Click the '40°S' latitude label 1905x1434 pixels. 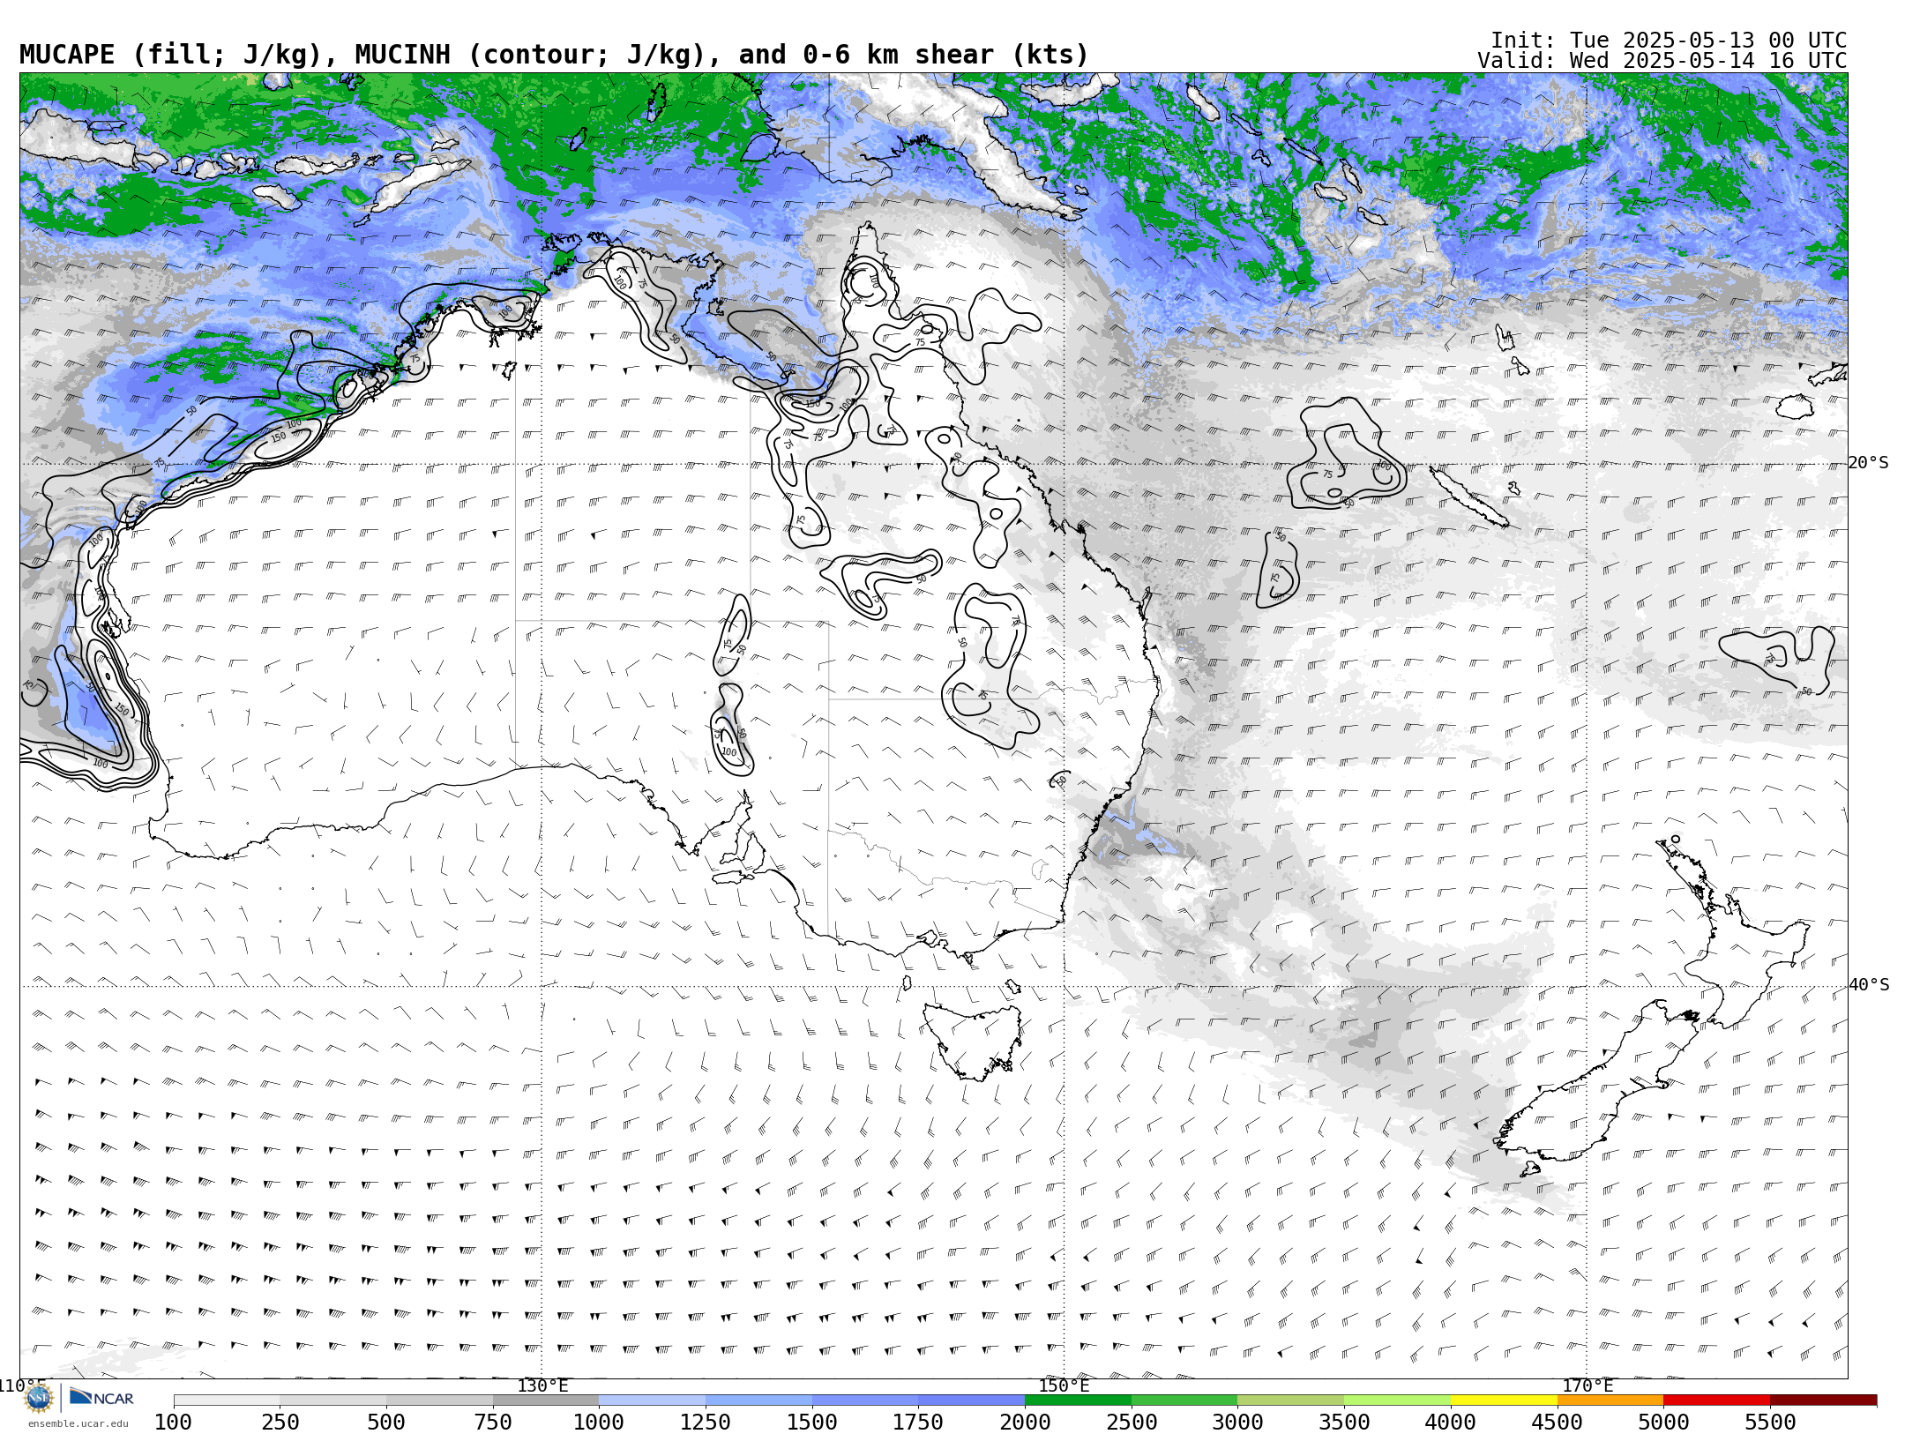tap(1869, 985)
